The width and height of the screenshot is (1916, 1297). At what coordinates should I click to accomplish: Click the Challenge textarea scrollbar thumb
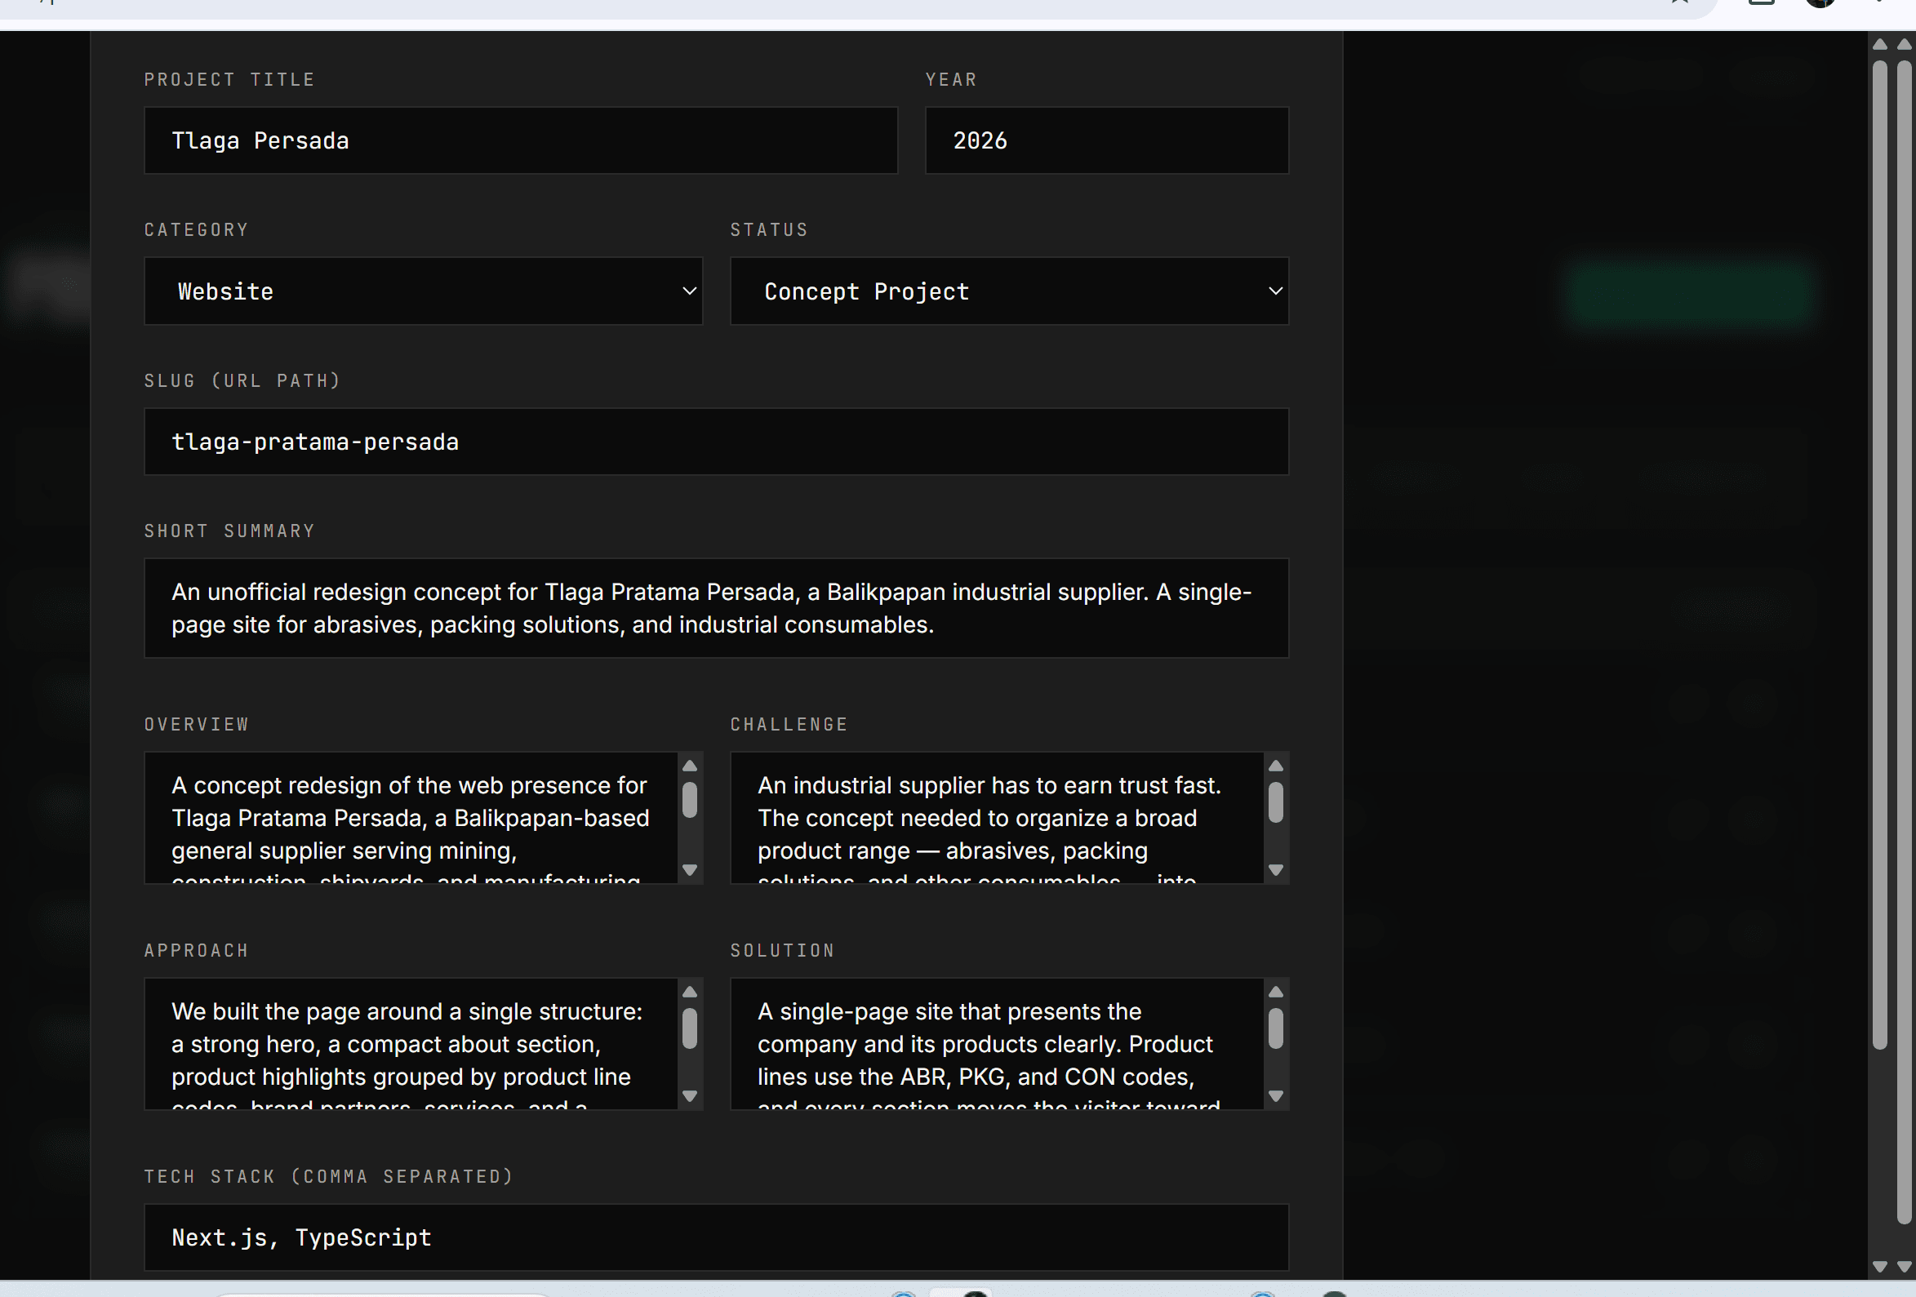click(x=1276, y=802)
